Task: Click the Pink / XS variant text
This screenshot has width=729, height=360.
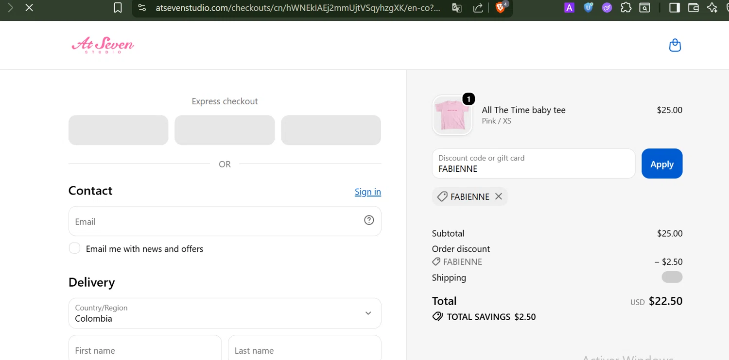Action: click(497, 121)
